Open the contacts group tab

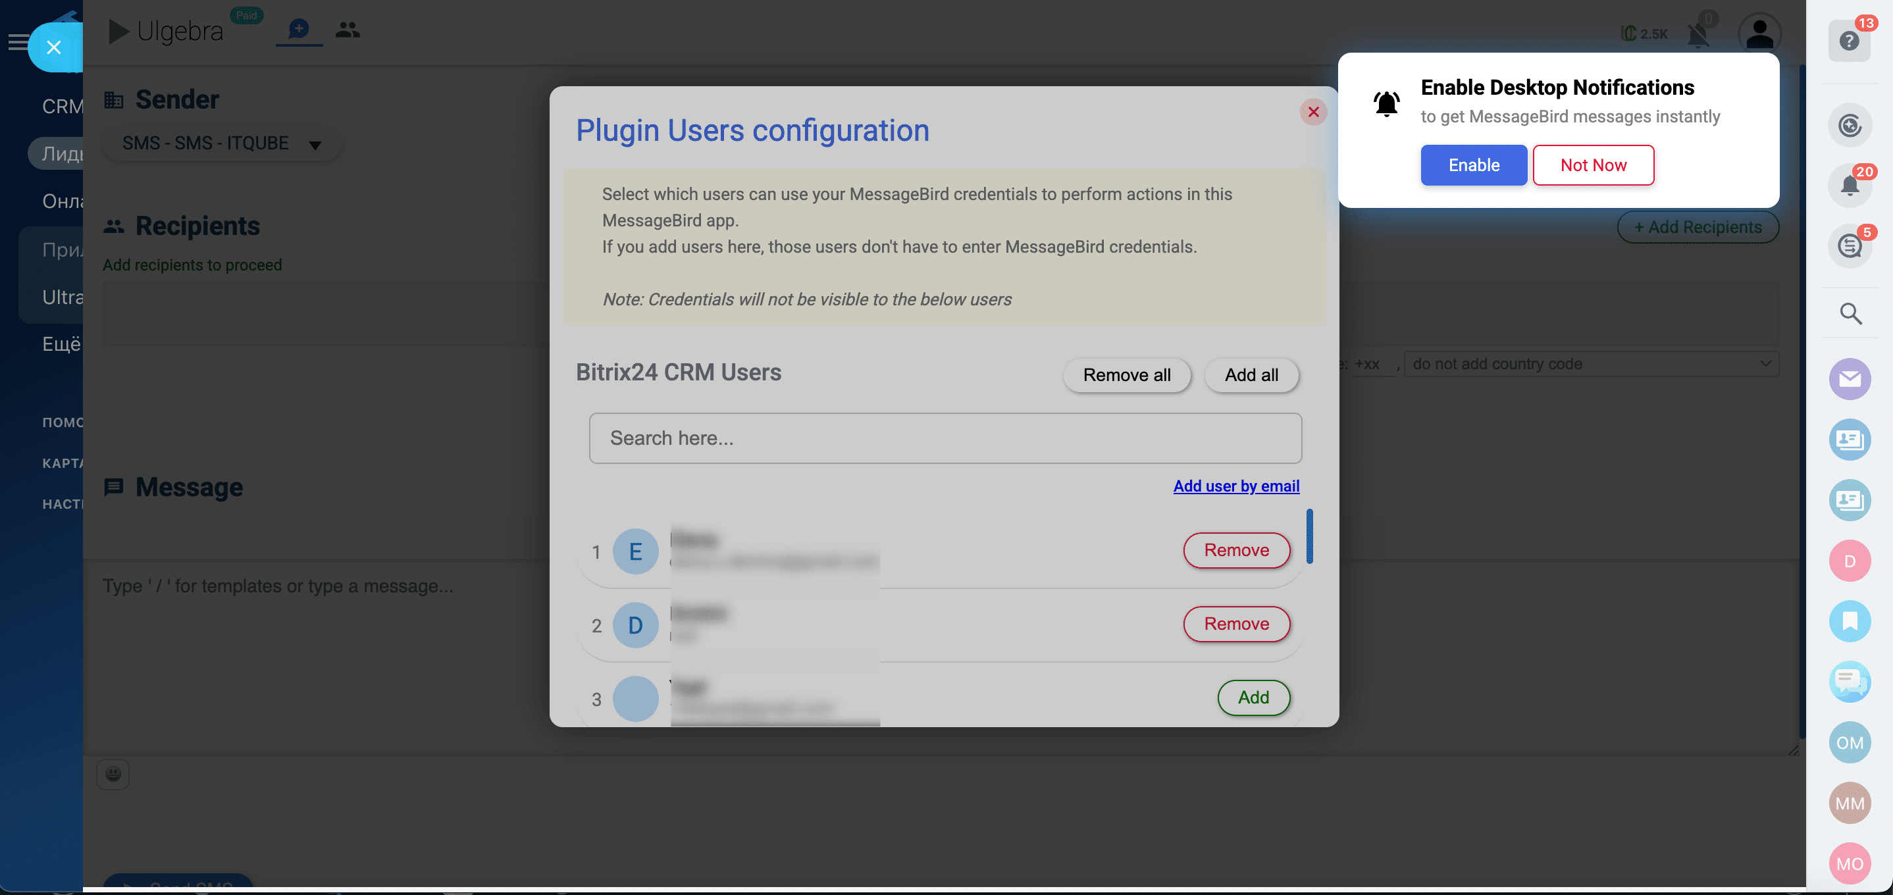point(348,30)
